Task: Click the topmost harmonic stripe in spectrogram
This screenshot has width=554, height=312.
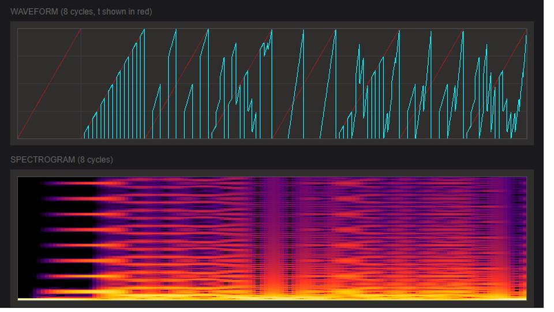Action: (69, 184)
